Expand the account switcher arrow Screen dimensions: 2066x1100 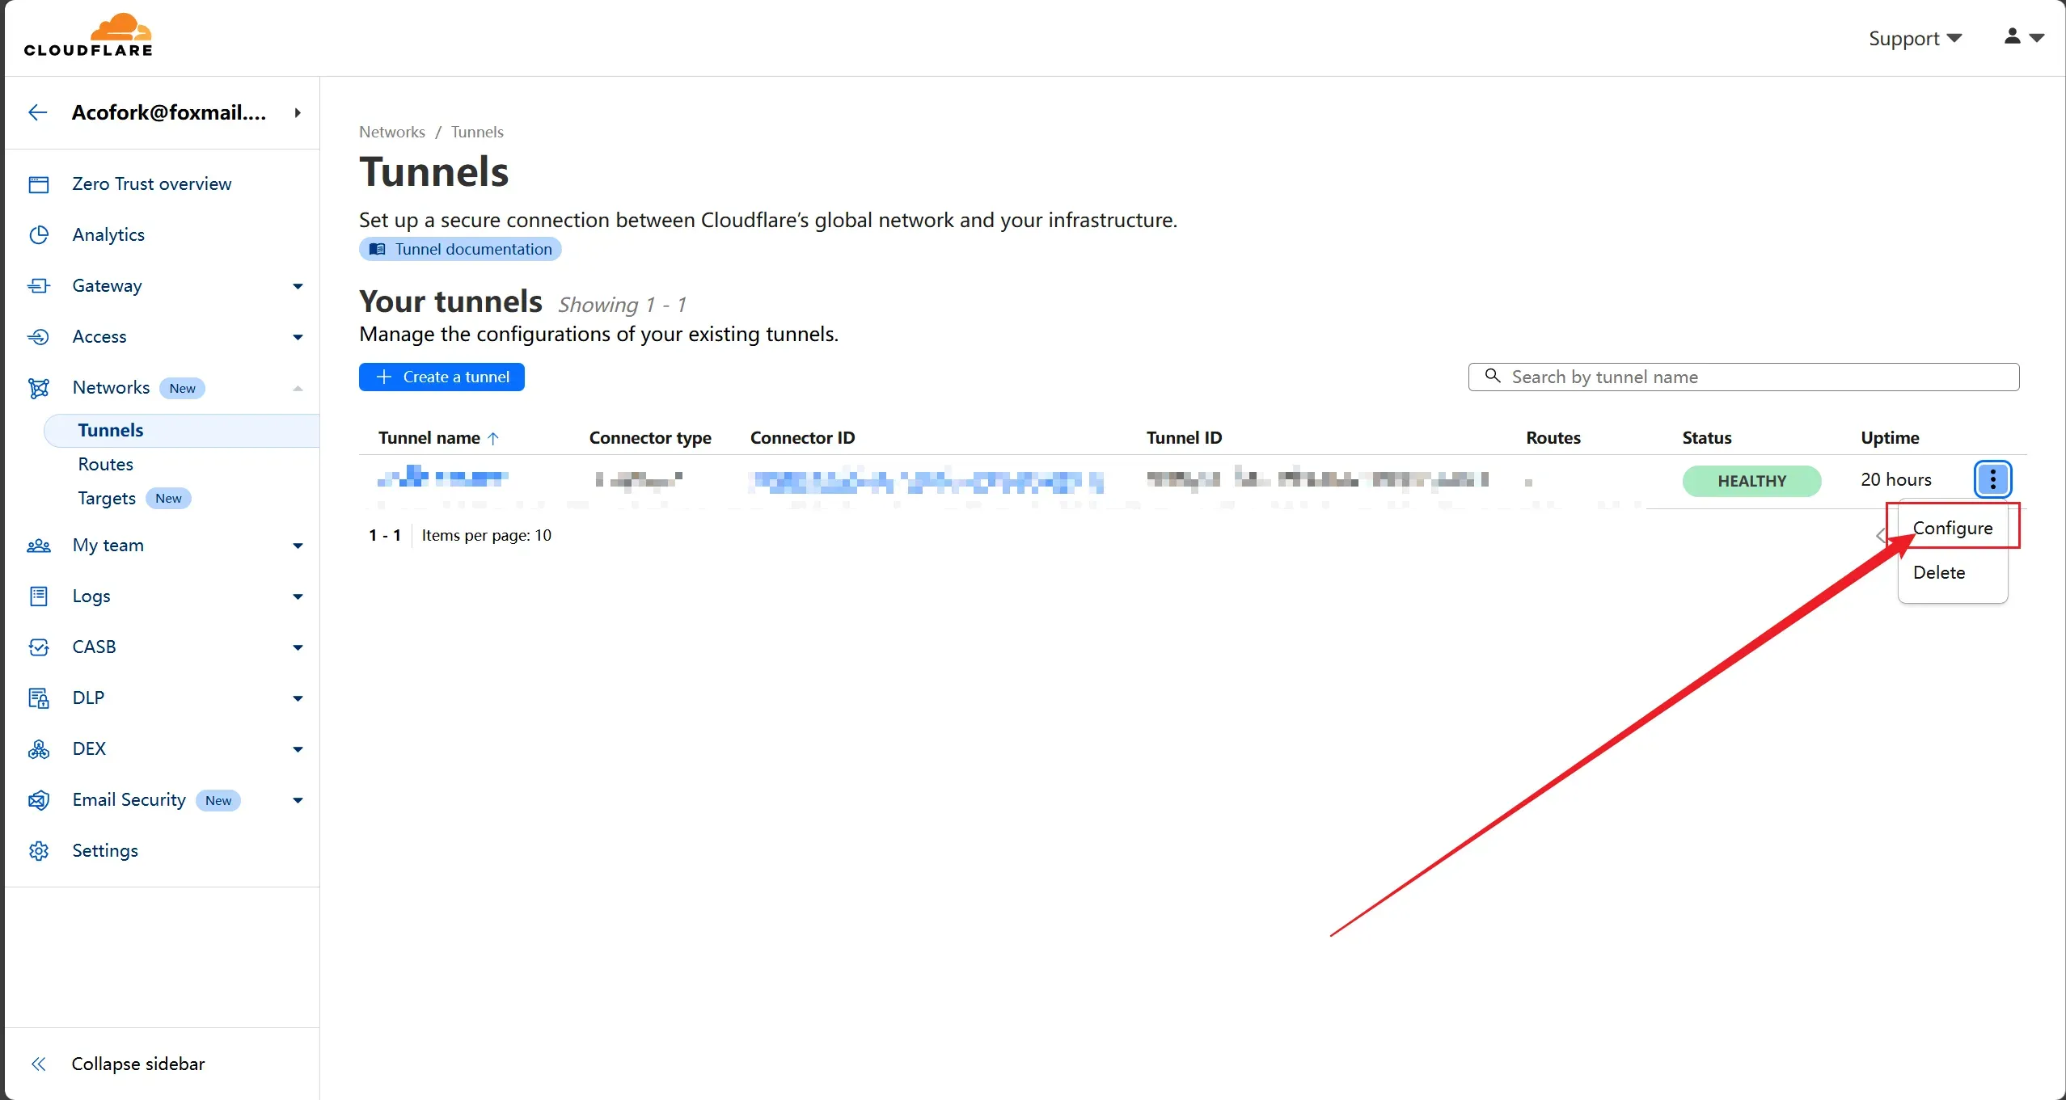tap(298, 113)
